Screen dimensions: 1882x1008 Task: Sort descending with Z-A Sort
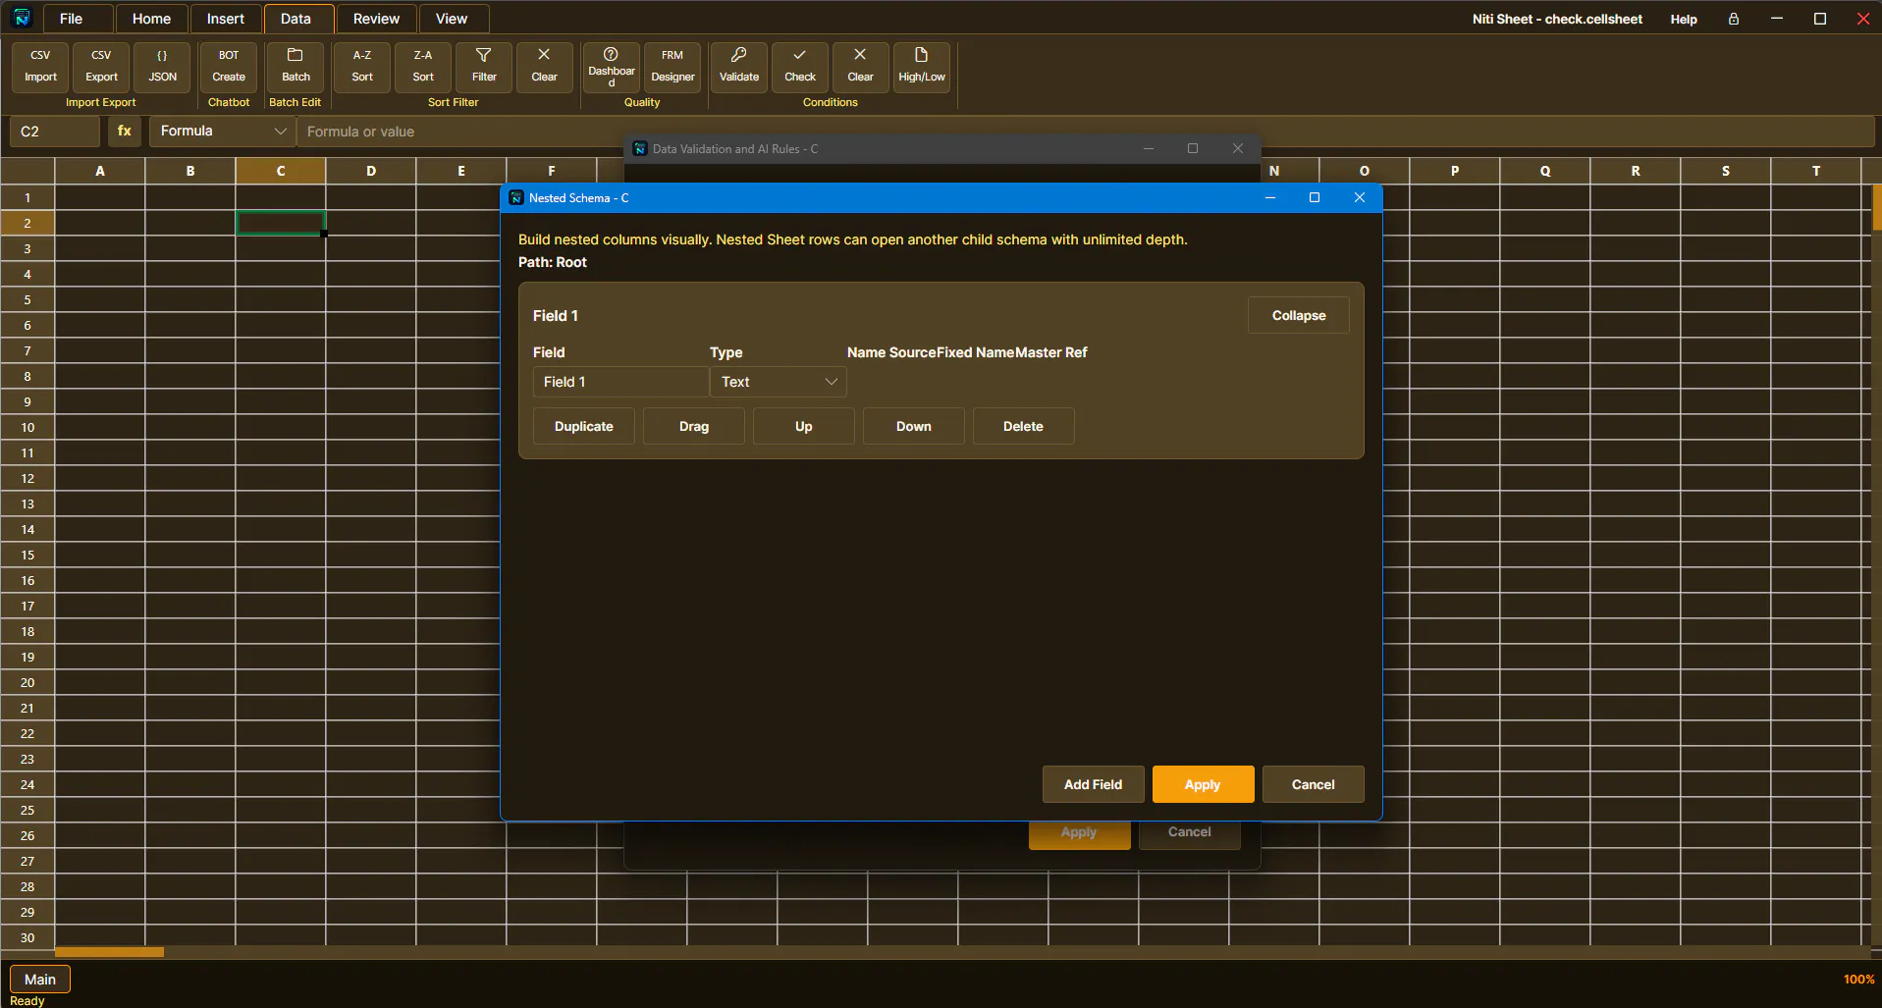tap(423, 67)
